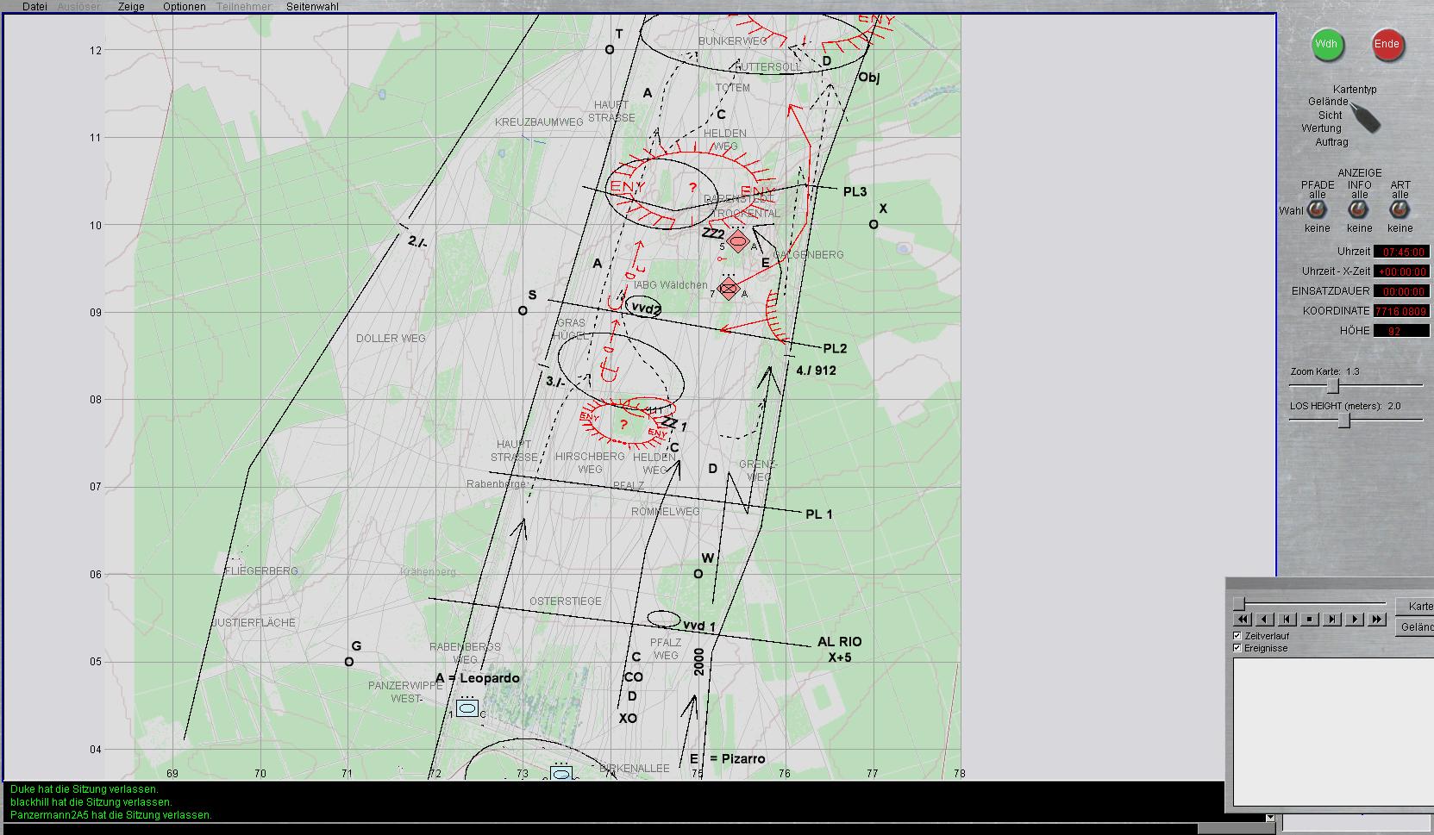This screenshot has width=1434, height=835.
Task: Select the blue Leopardo tank unit icon
Action: pos(467,708)
